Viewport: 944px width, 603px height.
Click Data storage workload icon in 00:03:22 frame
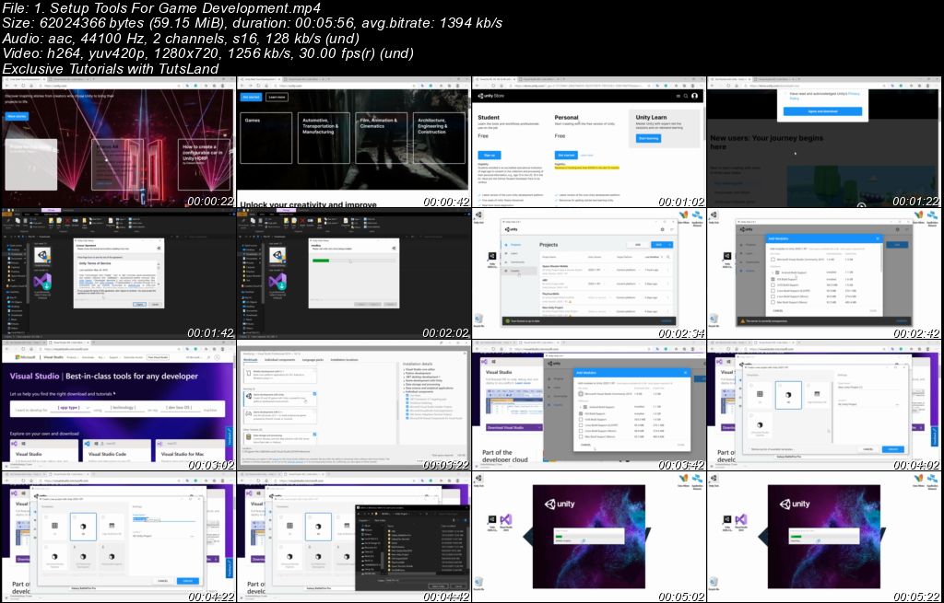point(248,437)
